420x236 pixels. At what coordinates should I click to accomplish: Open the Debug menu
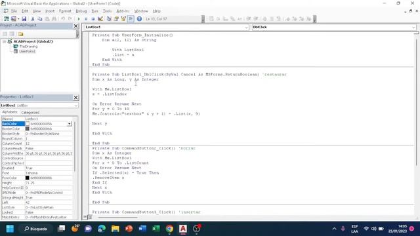pos(81,11)
